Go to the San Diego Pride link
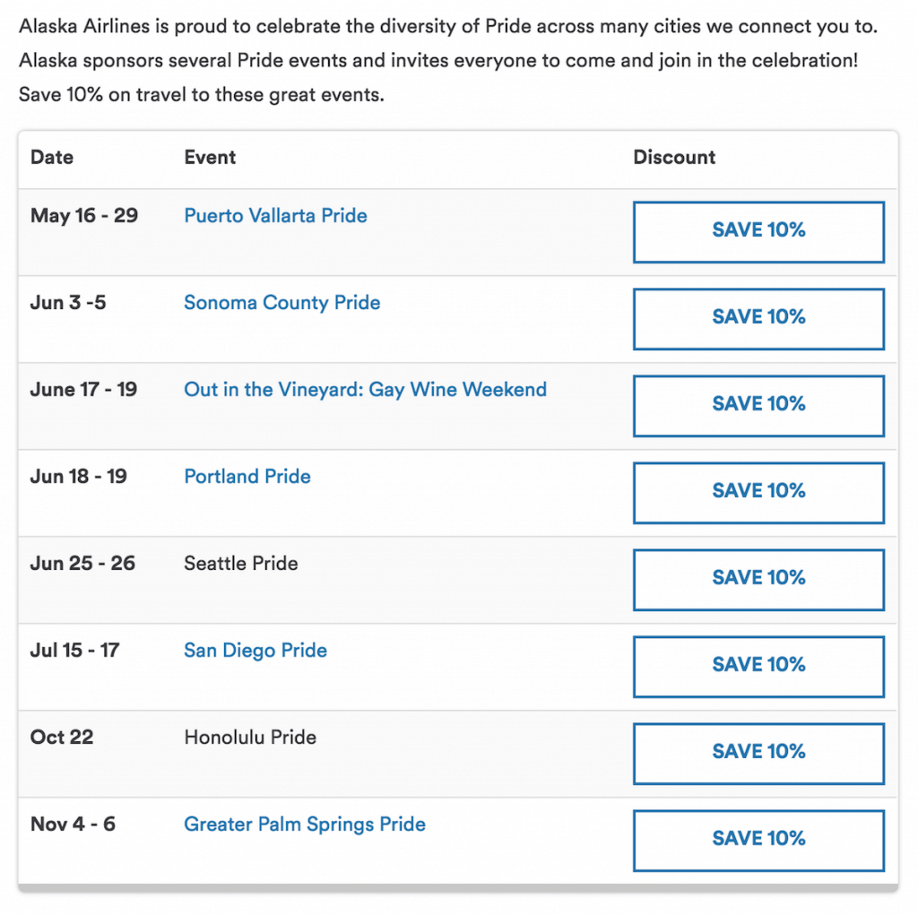918x915 pixels. (255, 651)
